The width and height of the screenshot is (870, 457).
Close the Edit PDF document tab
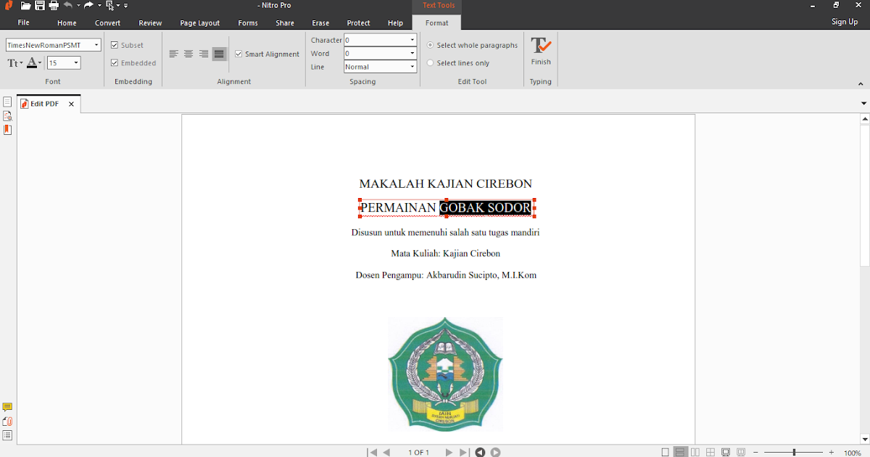71,104
